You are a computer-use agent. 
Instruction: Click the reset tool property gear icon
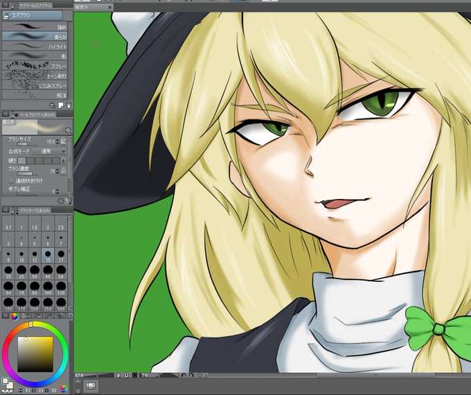point(61,201)
